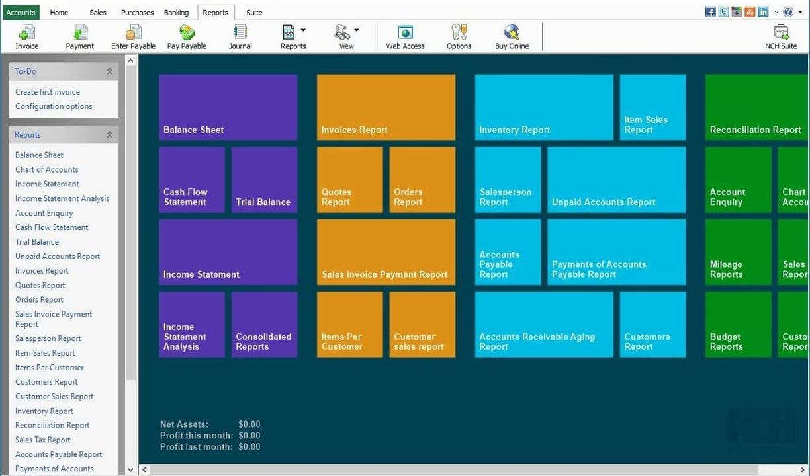The width and height of the screenshot is (810, 476).
Task: Open Configuration options link
Action: coord(54,106)
